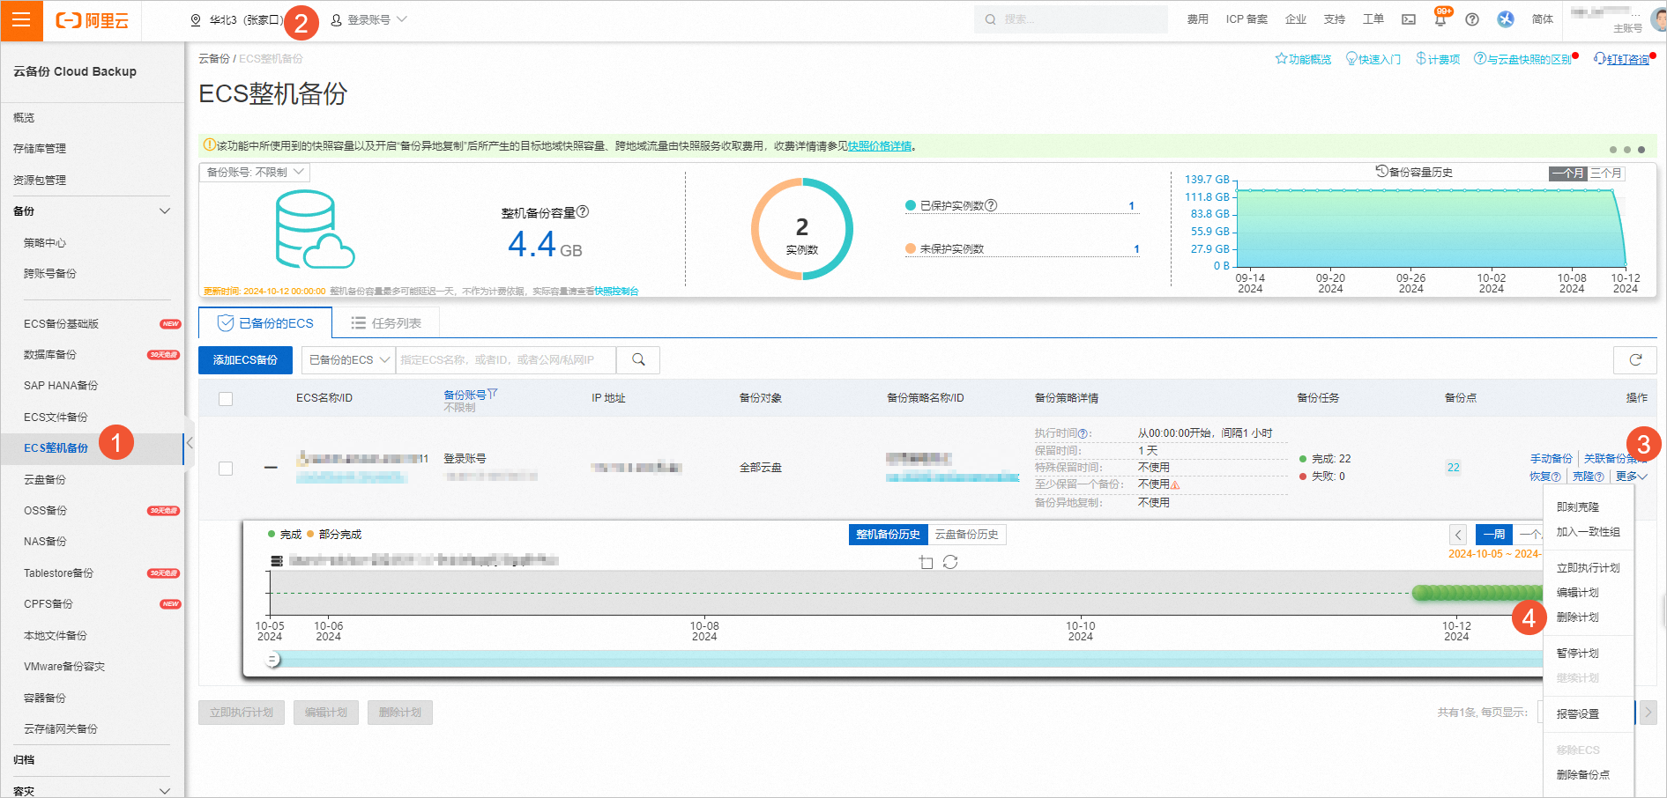
Task: Go to next page of results
Action: coord(1648,712)
